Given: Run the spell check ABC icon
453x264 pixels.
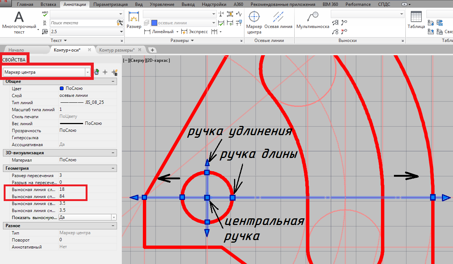Looking at the screenshot, I should [45, 14].
